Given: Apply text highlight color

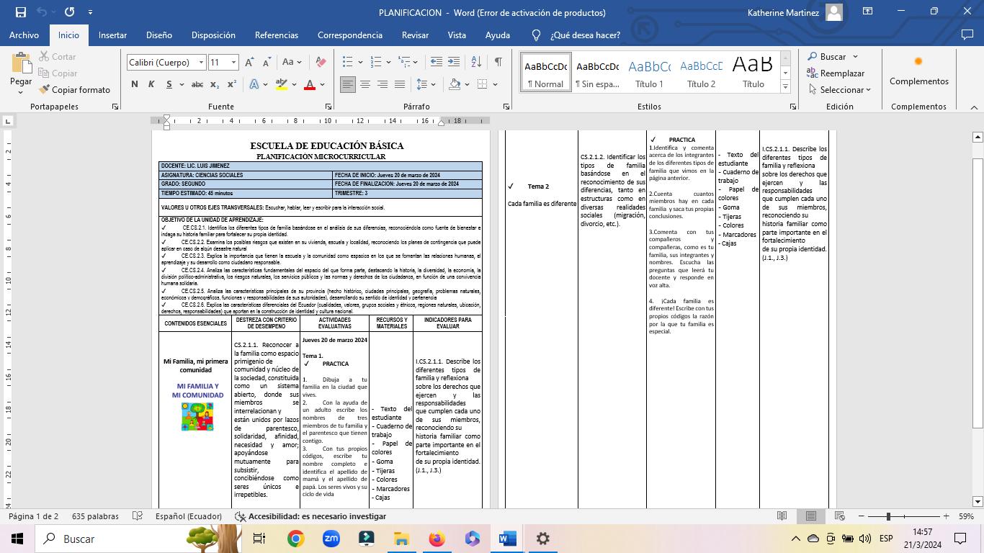Looking at the screenshot, I should click(282, 84).
